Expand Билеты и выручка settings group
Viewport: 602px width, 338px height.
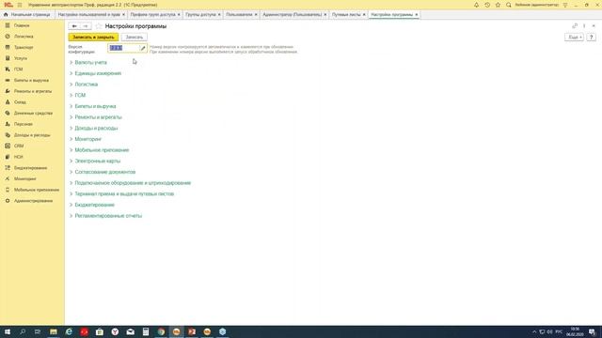click(x=95, y=106)
